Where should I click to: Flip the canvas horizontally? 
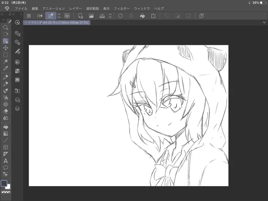(40, 16)
